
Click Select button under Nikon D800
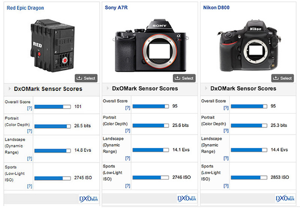(283, 78)
